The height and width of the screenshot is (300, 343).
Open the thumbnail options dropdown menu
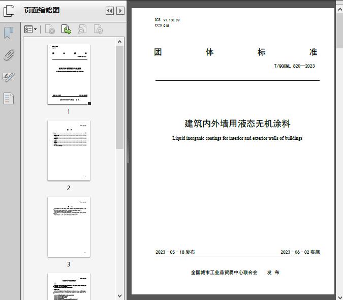[30, 30]
